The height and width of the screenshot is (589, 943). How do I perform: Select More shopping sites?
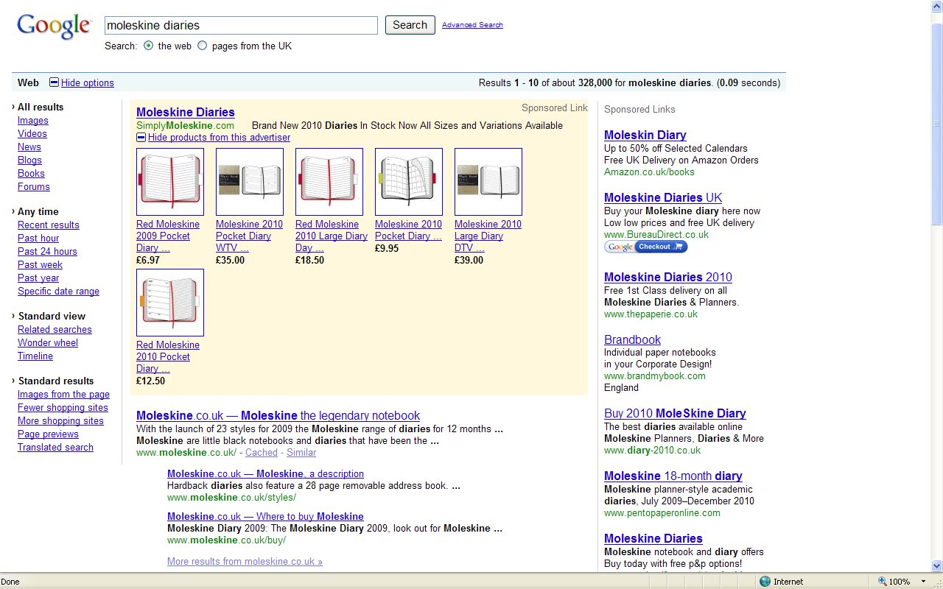tap(60, 421)
